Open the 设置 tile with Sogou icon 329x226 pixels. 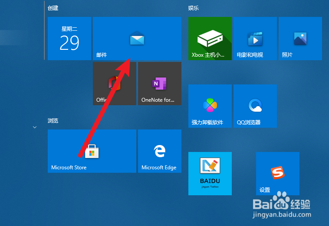278,174
